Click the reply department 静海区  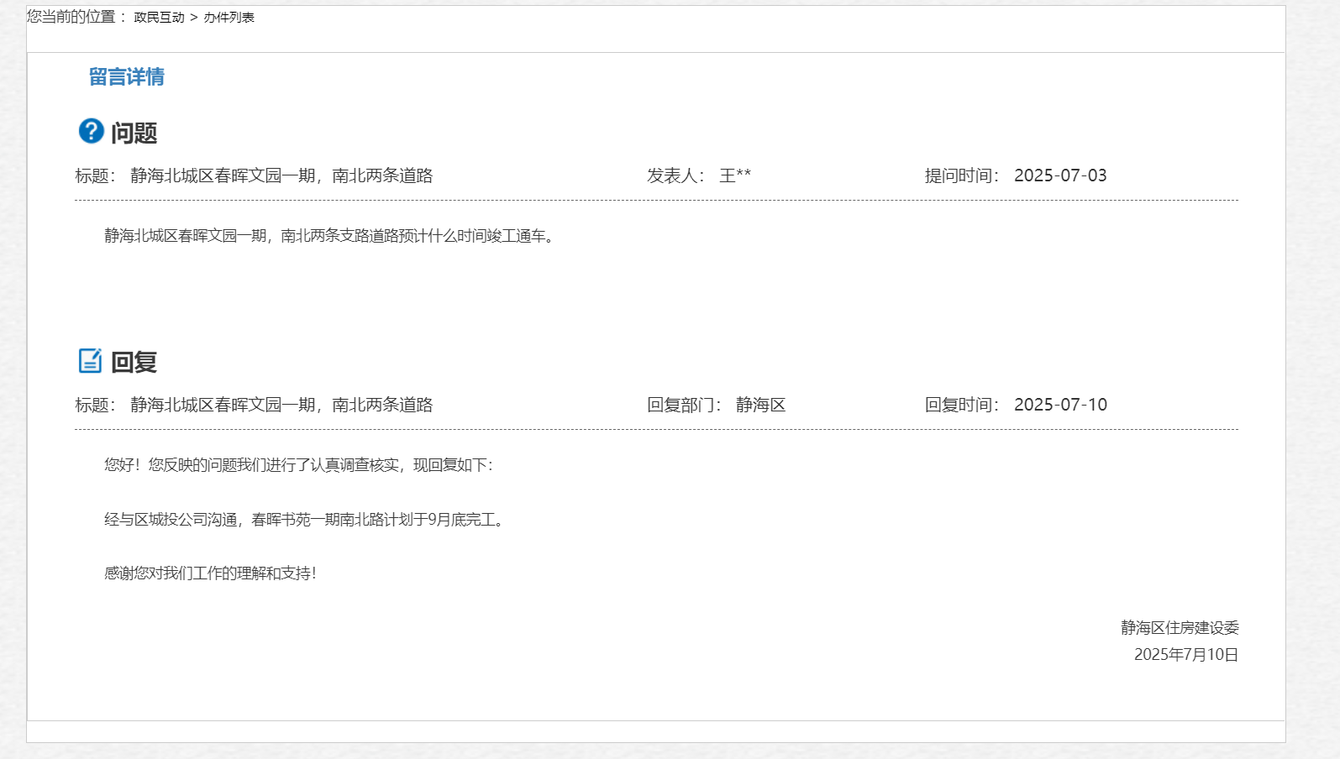coord(760,405)
